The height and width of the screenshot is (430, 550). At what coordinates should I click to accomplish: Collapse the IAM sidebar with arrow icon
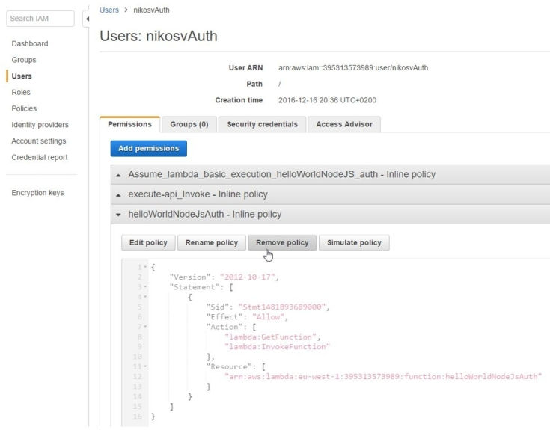tap(87, 19)
